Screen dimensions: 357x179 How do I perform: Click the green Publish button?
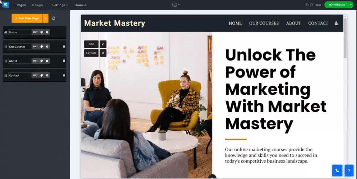coord(336,5)
